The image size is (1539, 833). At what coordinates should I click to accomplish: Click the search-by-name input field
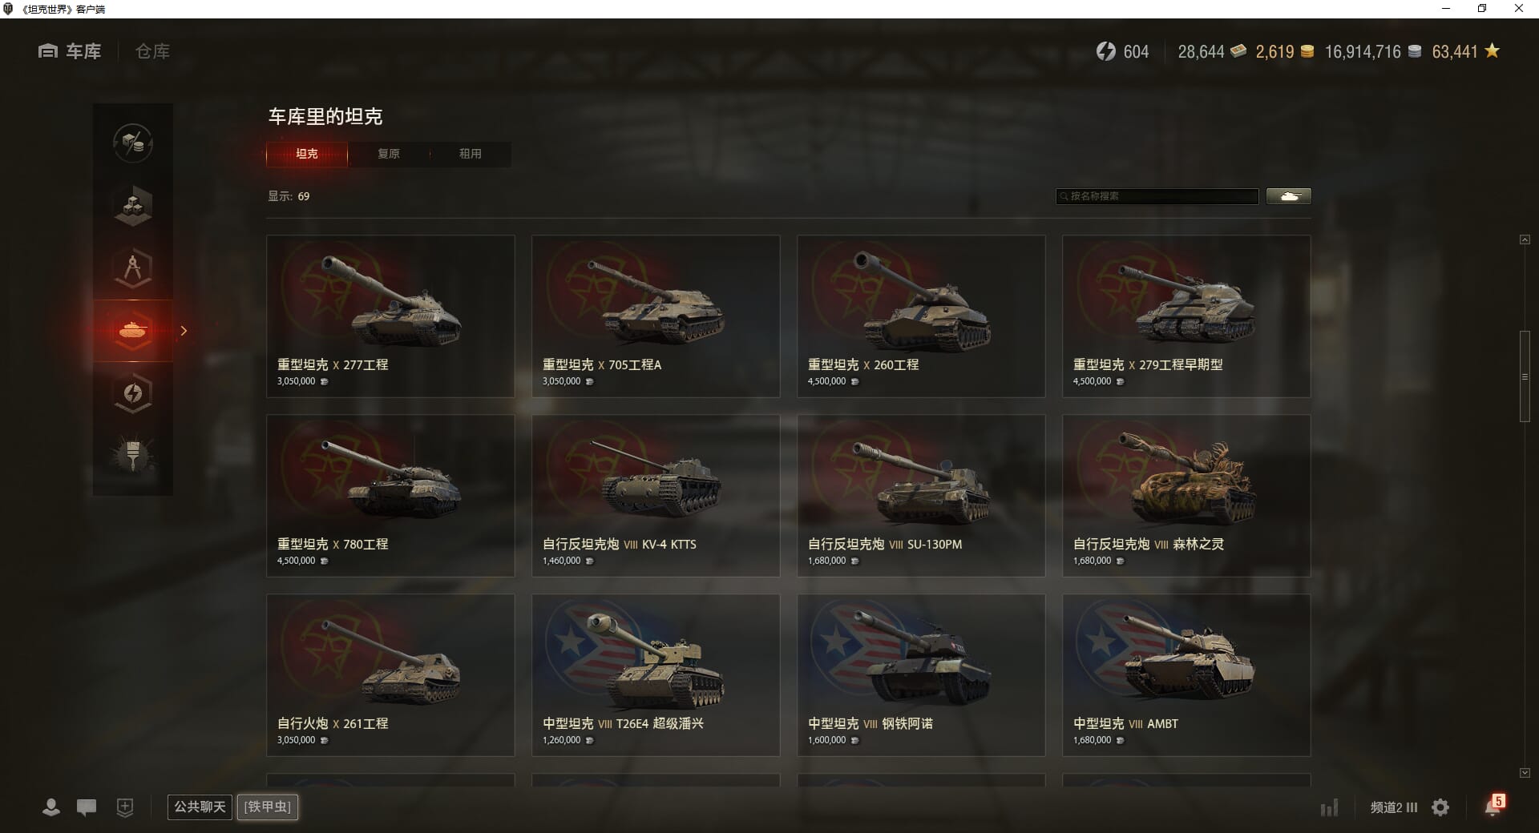click(1157, 196)
